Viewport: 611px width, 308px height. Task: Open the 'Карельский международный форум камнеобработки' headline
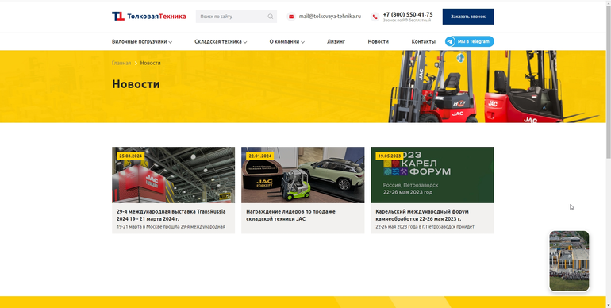click(x=422, y=215)
